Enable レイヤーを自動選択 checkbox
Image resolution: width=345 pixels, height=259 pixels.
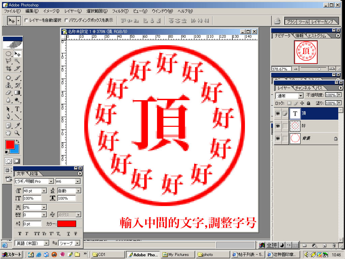coord(26,20)
